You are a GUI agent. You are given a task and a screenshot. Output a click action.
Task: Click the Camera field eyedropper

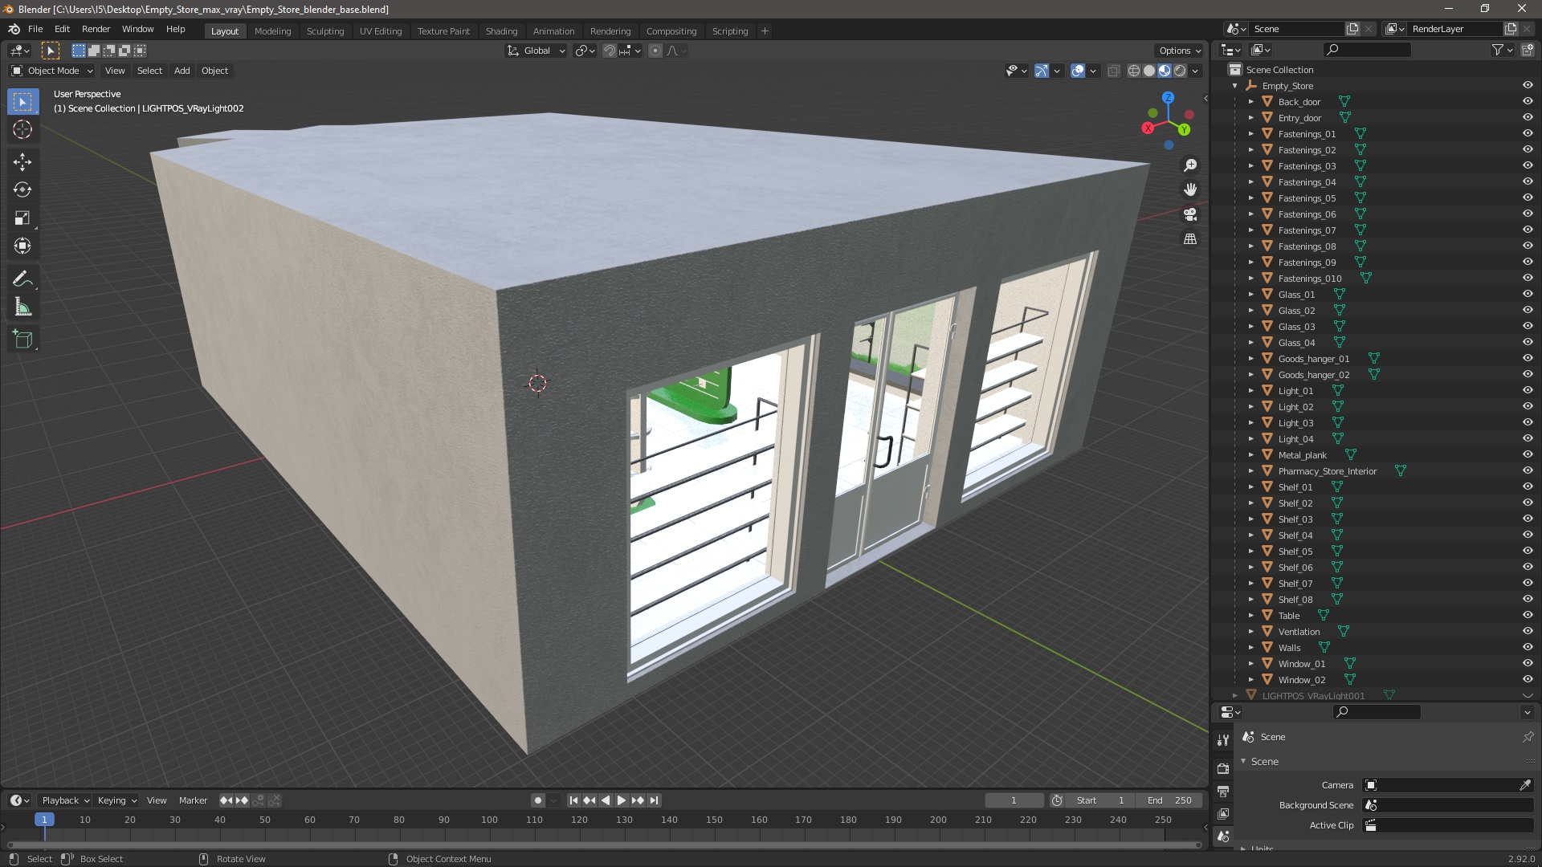[x=1525, y=785]
